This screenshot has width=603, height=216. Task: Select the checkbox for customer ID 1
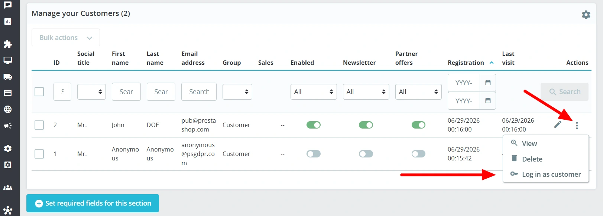pyautogui.click(x=39, y=154)
